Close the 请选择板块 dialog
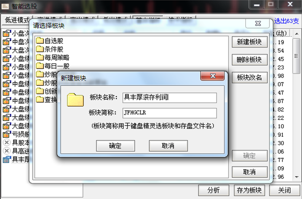 click(258, 24)
